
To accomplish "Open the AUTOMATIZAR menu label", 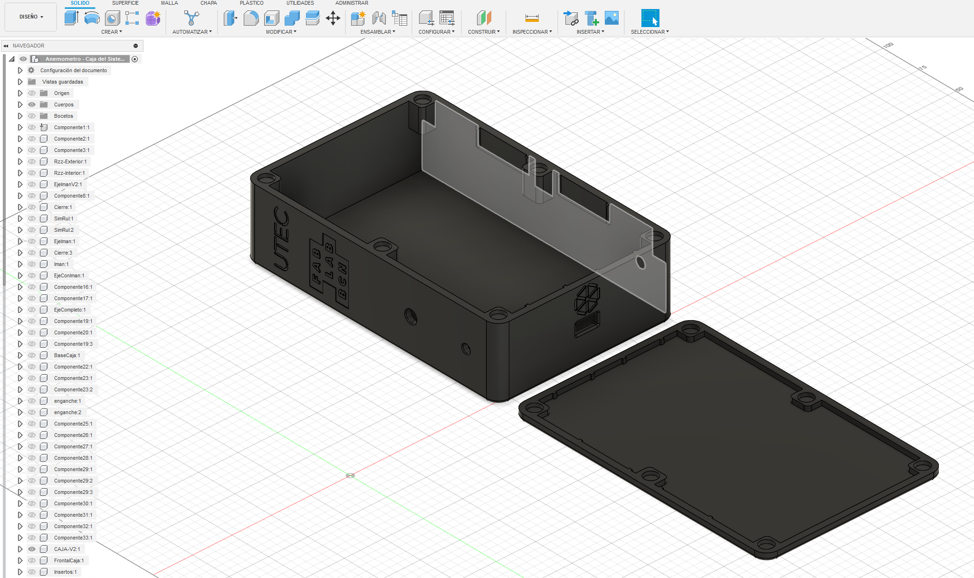I will (x=192, y=32).
